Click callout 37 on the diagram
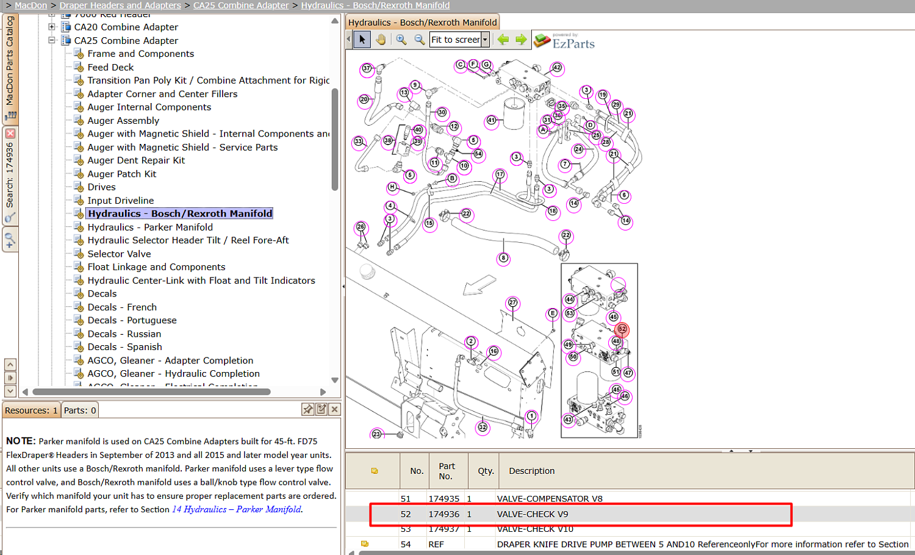The width and height of the screenshot is (915, 555). click(367, 68)
